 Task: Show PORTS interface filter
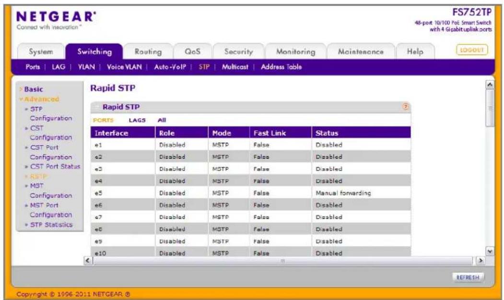click(103, 120)
